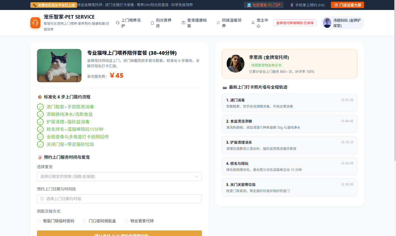
Task: Click the clock icon in the date field
Action: click(42, 199)
